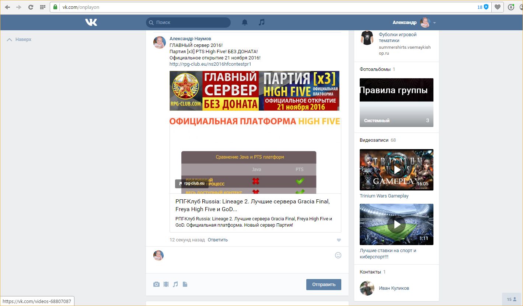Attach a photo with the camera icon
Image resolution: width=523 pixels, height=306 pixels.
tap(157, 284)
